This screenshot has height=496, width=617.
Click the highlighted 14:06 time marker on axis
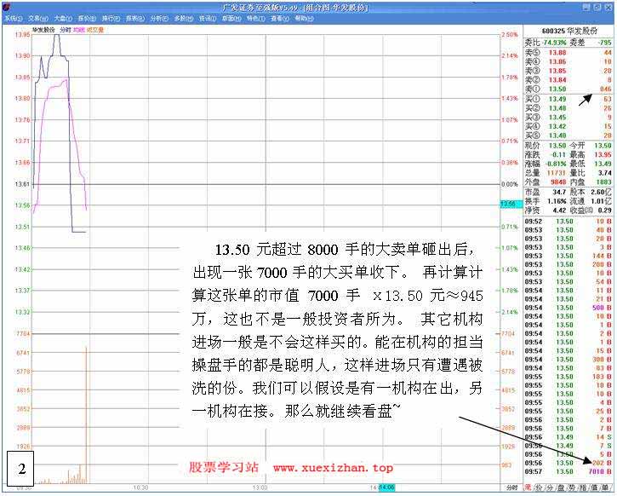[x=386, y=487]
